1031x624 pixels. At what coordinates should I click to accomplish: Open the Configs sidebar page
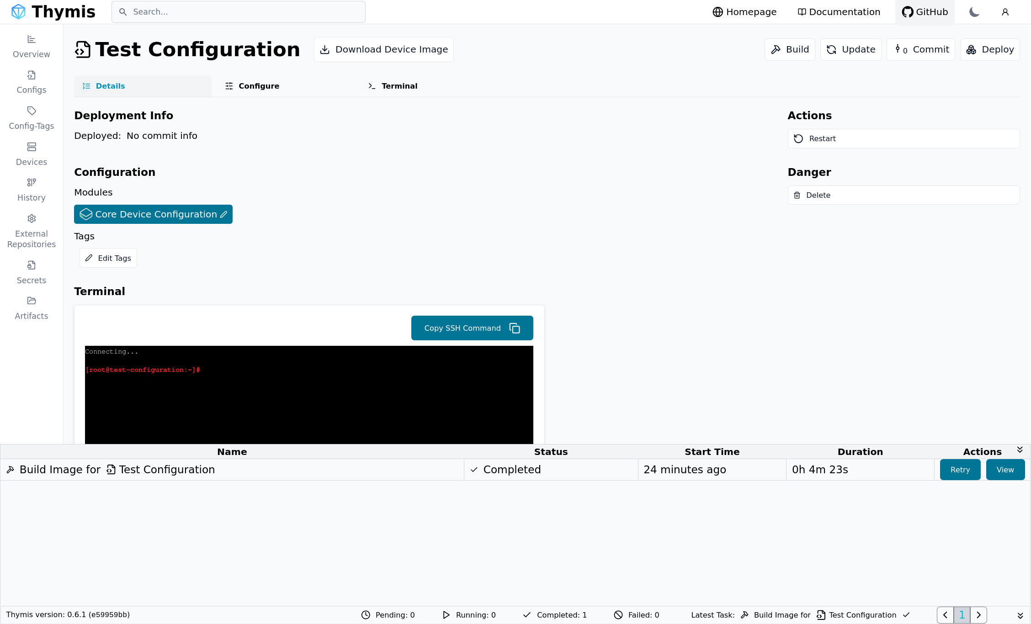(32, 82)
